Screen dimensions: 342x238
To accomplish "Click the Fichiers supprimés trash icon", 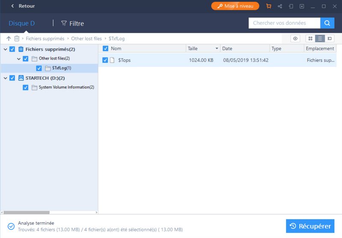I will coord(21,49).
